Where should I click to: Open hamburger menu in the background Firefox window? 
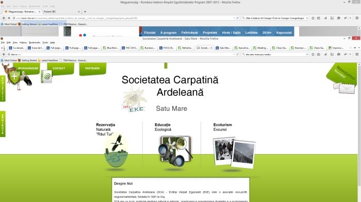357,18
